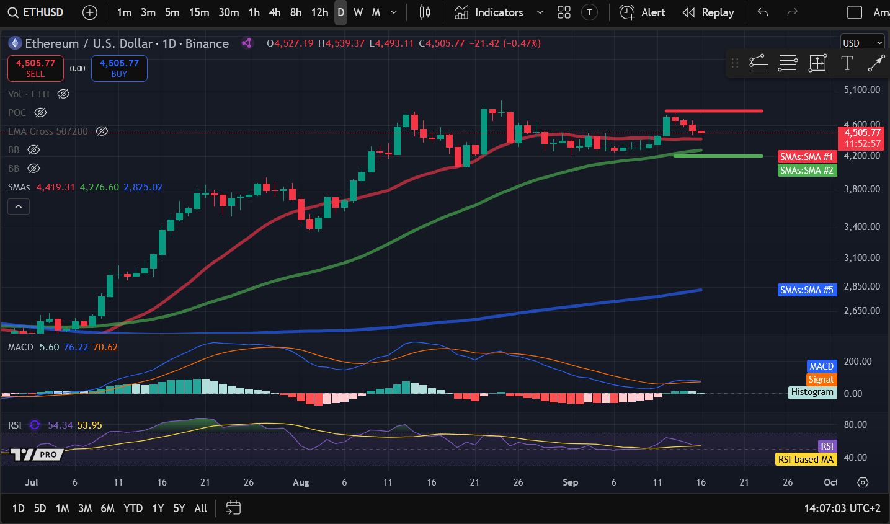This screenshot has height=524, width=890.
Task: Expand the Indicators favorites dropdown arrow
Action: [x=540, y=12]
